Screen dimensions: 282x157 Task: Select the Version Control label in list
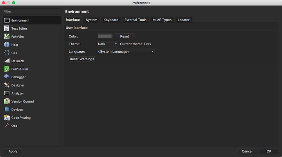(x=22, y=101)
